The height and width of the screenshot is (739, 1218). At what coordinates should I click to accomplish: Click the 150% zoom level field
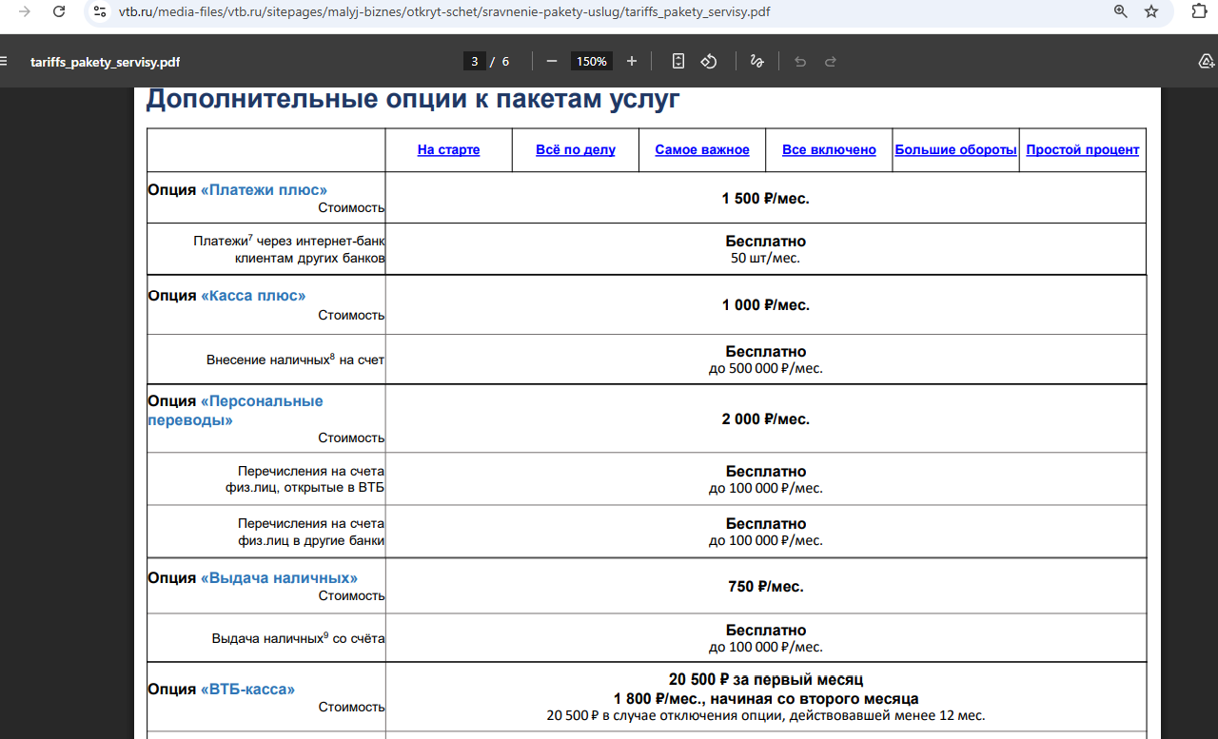(591, 61)
